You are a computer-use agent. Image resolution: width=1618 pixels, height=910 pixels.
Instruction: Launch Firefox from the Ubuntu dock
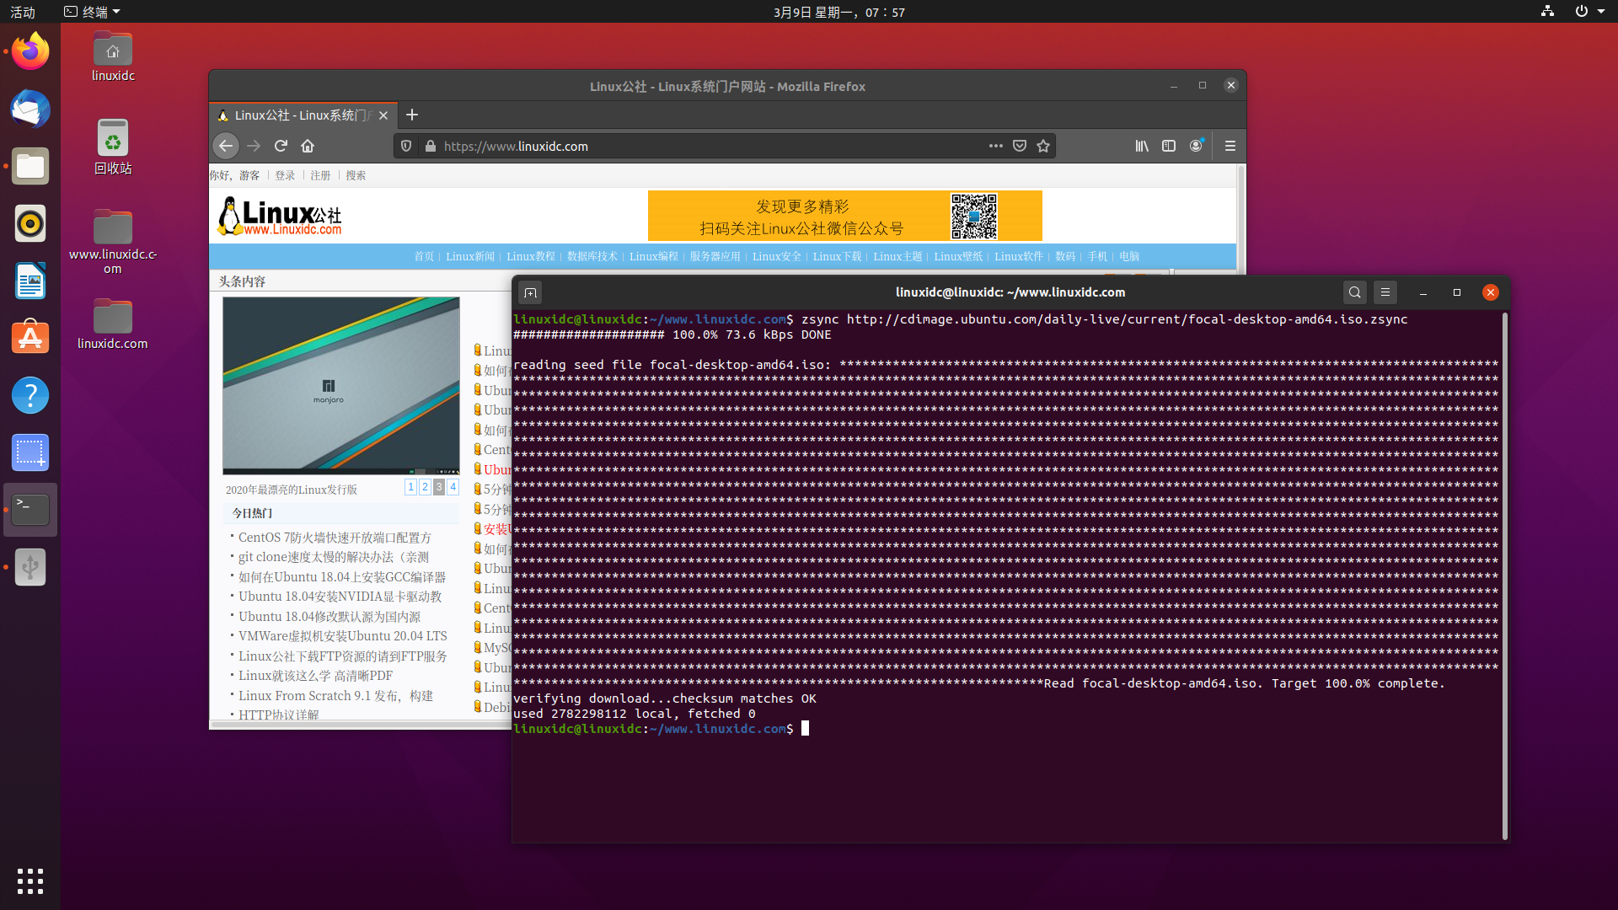tap(29, 51)
